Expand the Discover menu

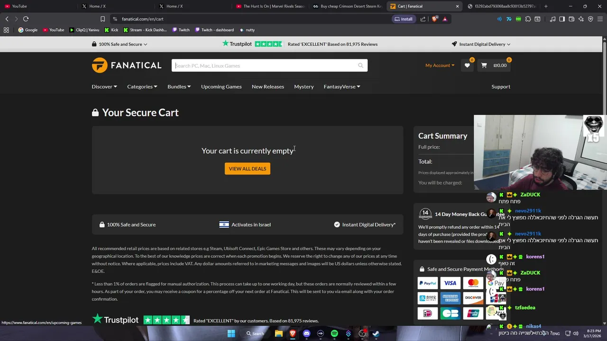[x=104, y=87]
